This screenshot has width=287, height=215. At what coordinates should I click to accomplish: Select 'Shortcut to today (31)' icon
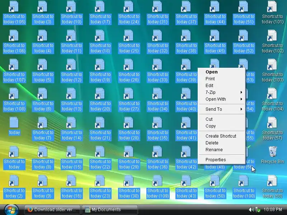158,13
